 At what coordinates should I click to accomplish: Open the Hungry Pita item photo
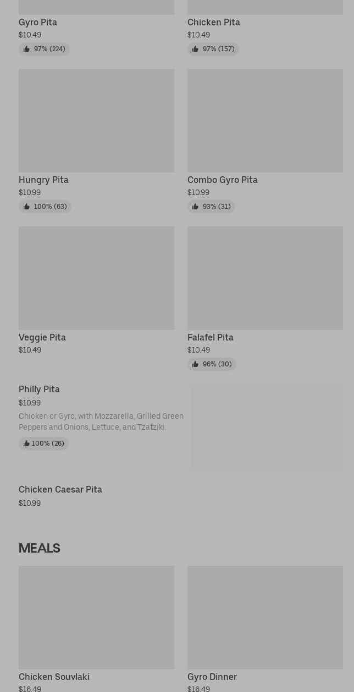pyautogui.click(x=96, y=120)
